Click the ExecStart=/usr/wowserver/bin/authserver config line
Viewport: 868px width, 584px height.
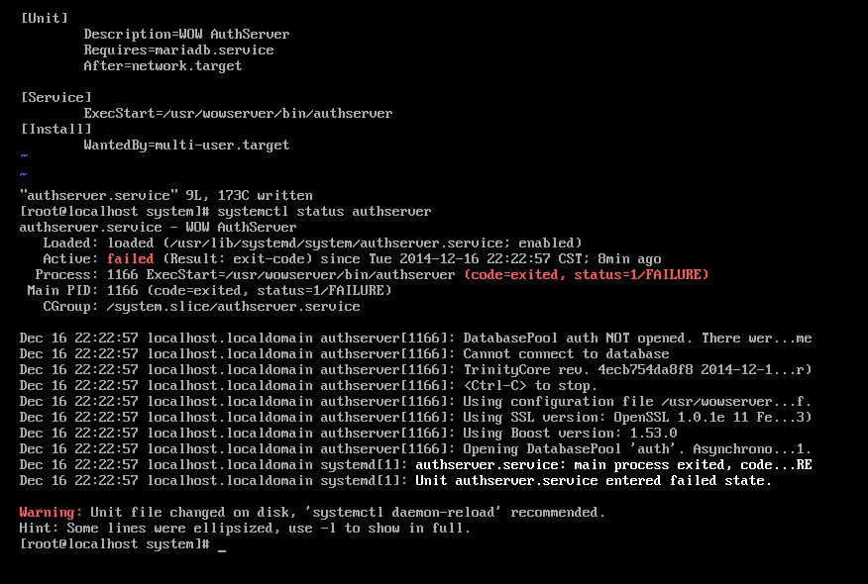point(238,113)
